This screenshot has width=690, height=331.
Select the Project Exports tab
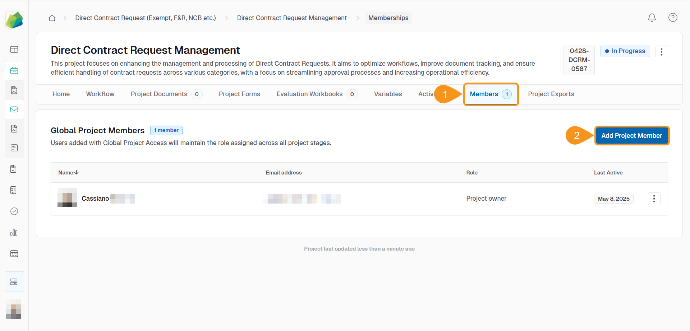pyautogui.click(x=551, y=94)
